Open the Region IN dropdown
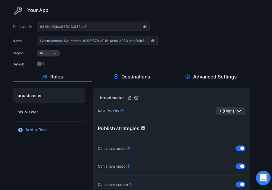272x190 pixels. [x=48, y=53]
